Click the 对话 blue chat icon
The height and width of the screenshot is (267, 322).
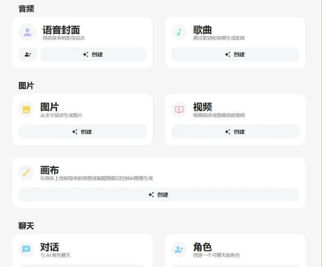pyautogui.click(x=26, y=249)
